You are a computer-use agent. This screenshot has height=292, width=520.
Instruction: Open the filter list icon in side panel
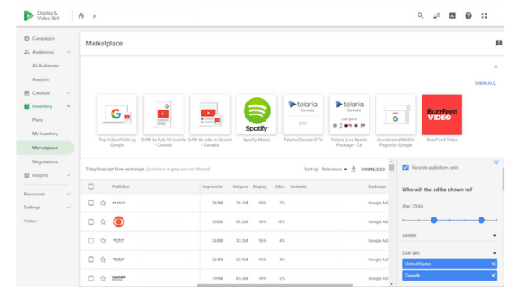point(496,162)
